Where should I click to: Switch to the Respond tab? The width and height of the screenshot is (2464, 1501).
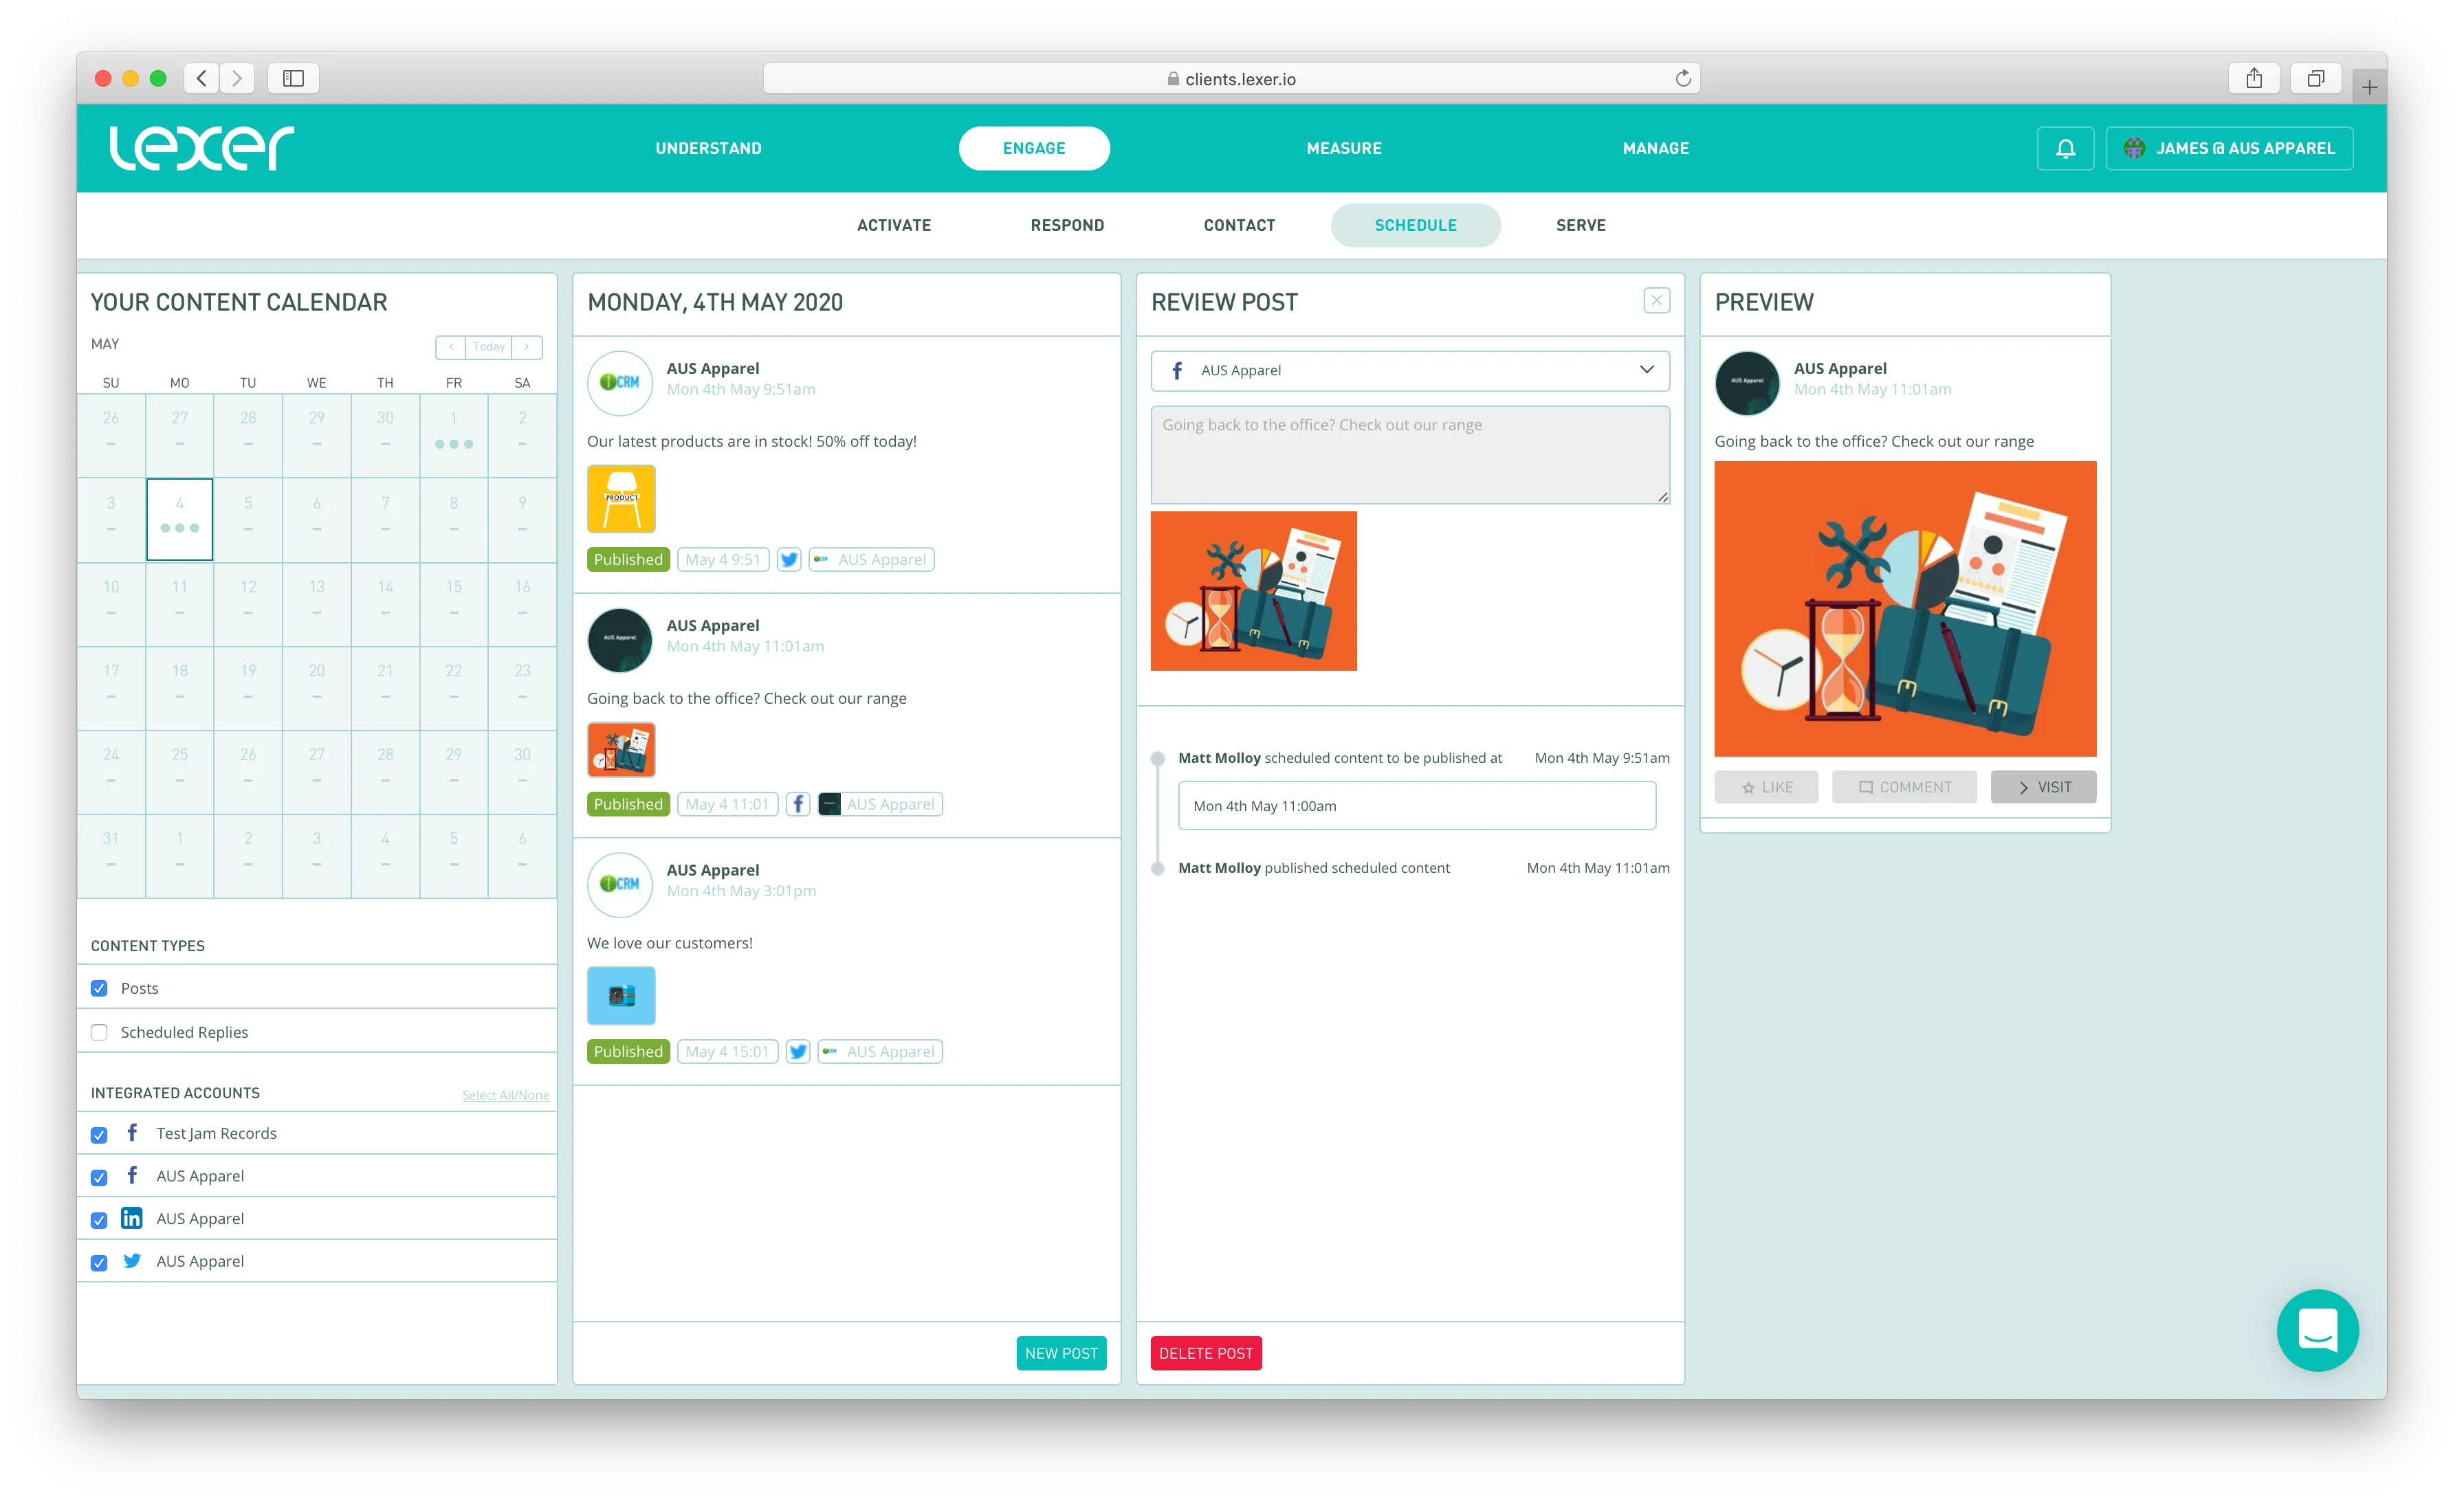(x=1067, y=225)
